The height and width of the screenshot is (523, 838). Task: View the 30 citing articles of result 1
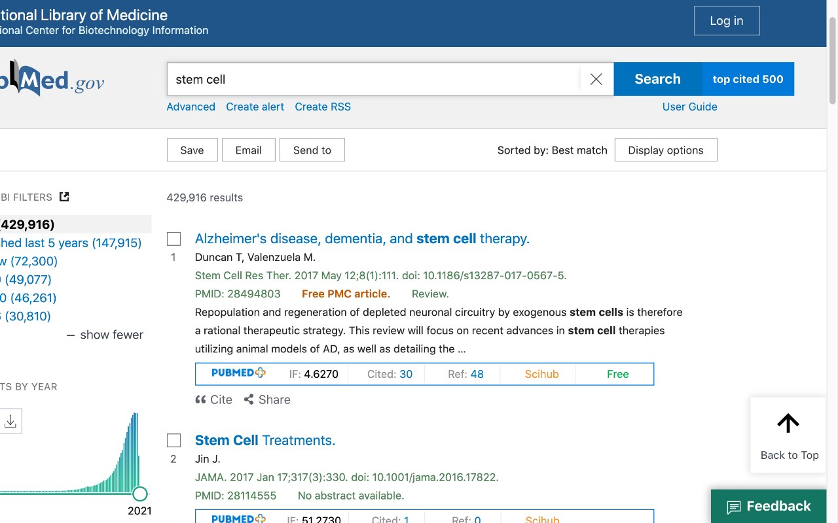click(x=406, y=374)
